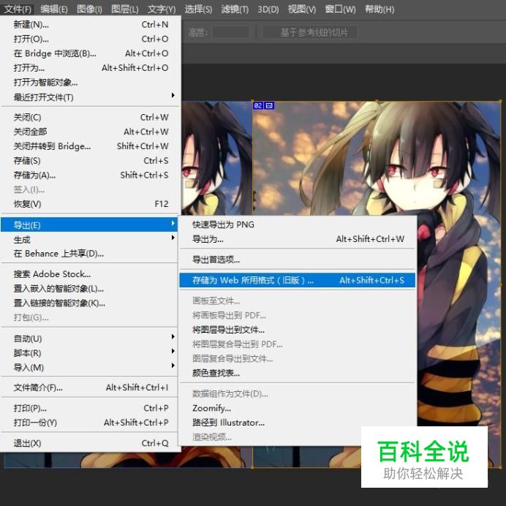Choose 关闭全部 menu entry
The image size is (506, 506).
pyautogui.click(x=91, y=132)
